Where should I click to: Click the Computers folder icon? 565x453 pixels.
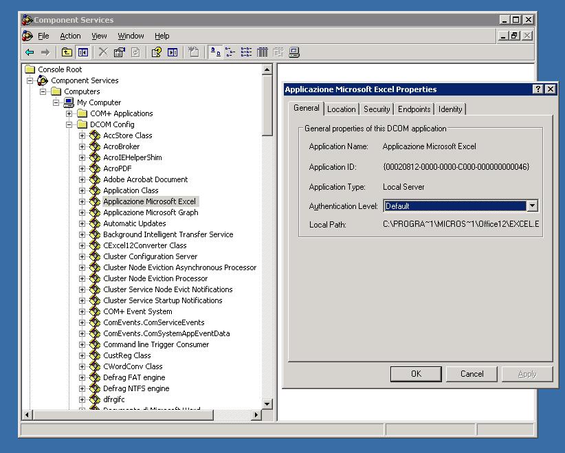pos(56,91)
